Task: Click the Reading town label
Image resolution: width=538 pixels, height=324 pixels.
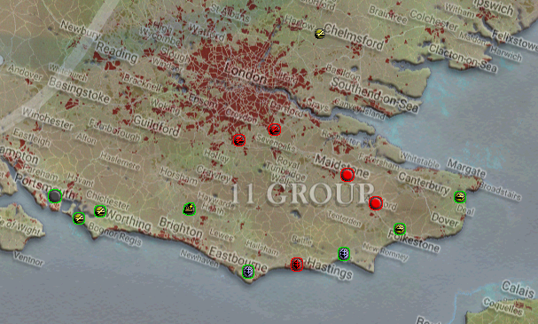Action: tap(116, 53)
